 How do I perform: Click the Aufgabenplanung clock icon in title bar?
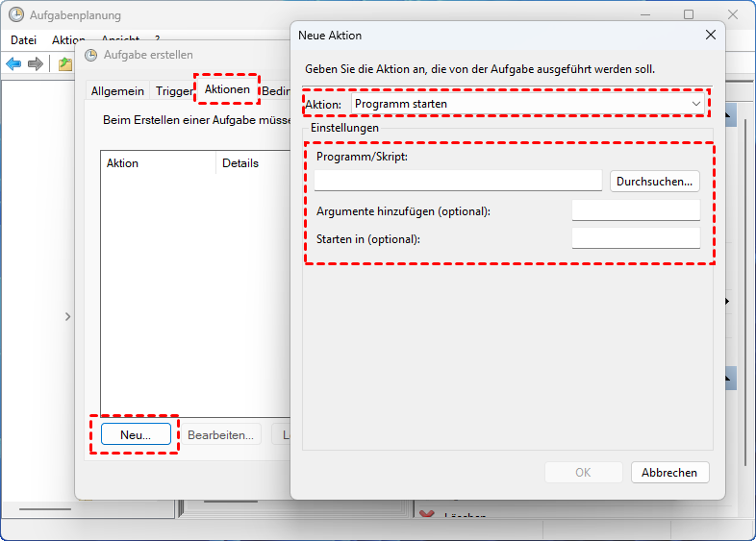click(15, 15)
